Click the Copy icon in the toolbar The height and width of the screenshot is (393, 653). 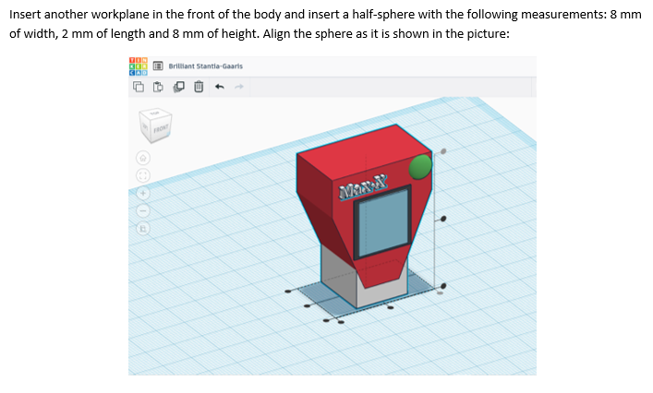point(139,87)
